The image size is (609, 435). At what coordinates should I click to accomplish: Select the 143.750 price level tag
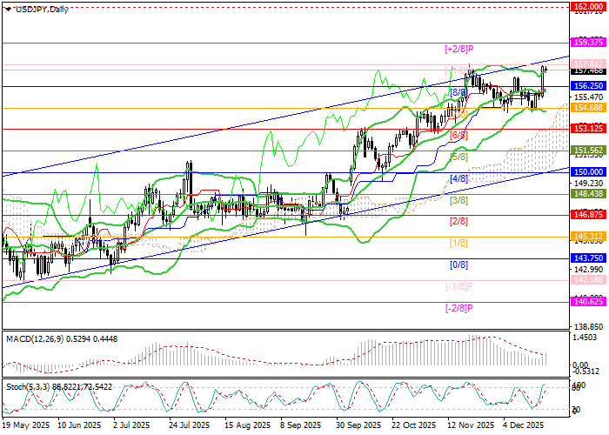tap(588, 258)
